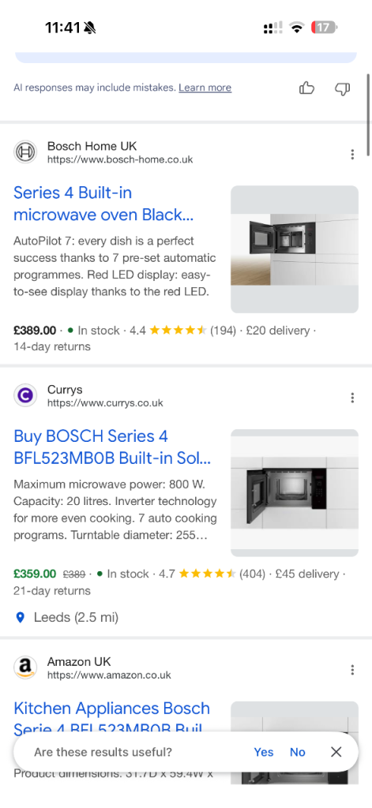Tap the Bosch Home UK site logo
This screenshot has width=372, height=808.
(x=24, y=152)
